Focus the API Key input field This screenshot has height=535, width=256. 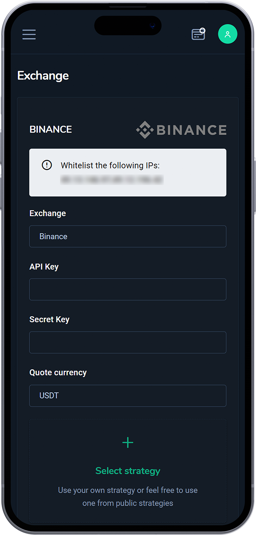(128, 289)
